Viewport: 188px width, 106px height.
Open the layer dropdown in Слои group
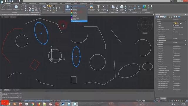(x=55, y=6)
